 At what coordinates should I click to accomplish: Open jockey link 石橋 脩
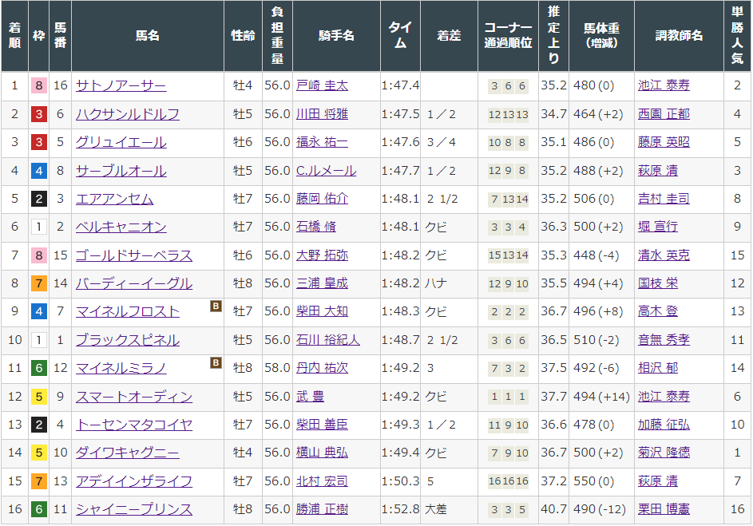(316, 227)
